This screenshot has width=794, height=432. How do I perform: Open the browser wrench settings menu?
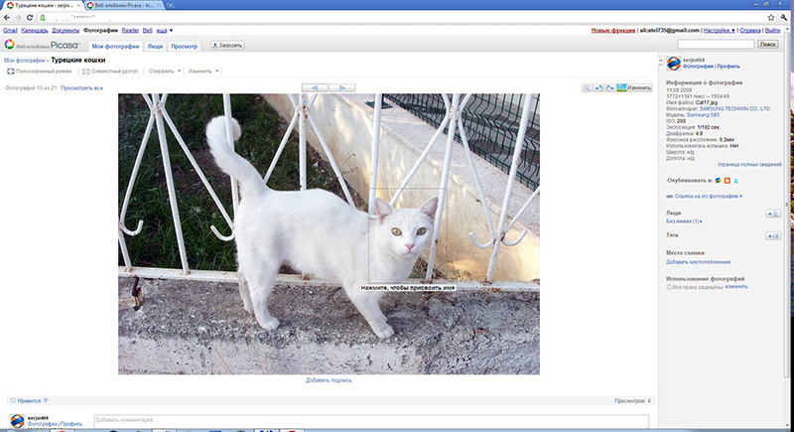[783, 17]
